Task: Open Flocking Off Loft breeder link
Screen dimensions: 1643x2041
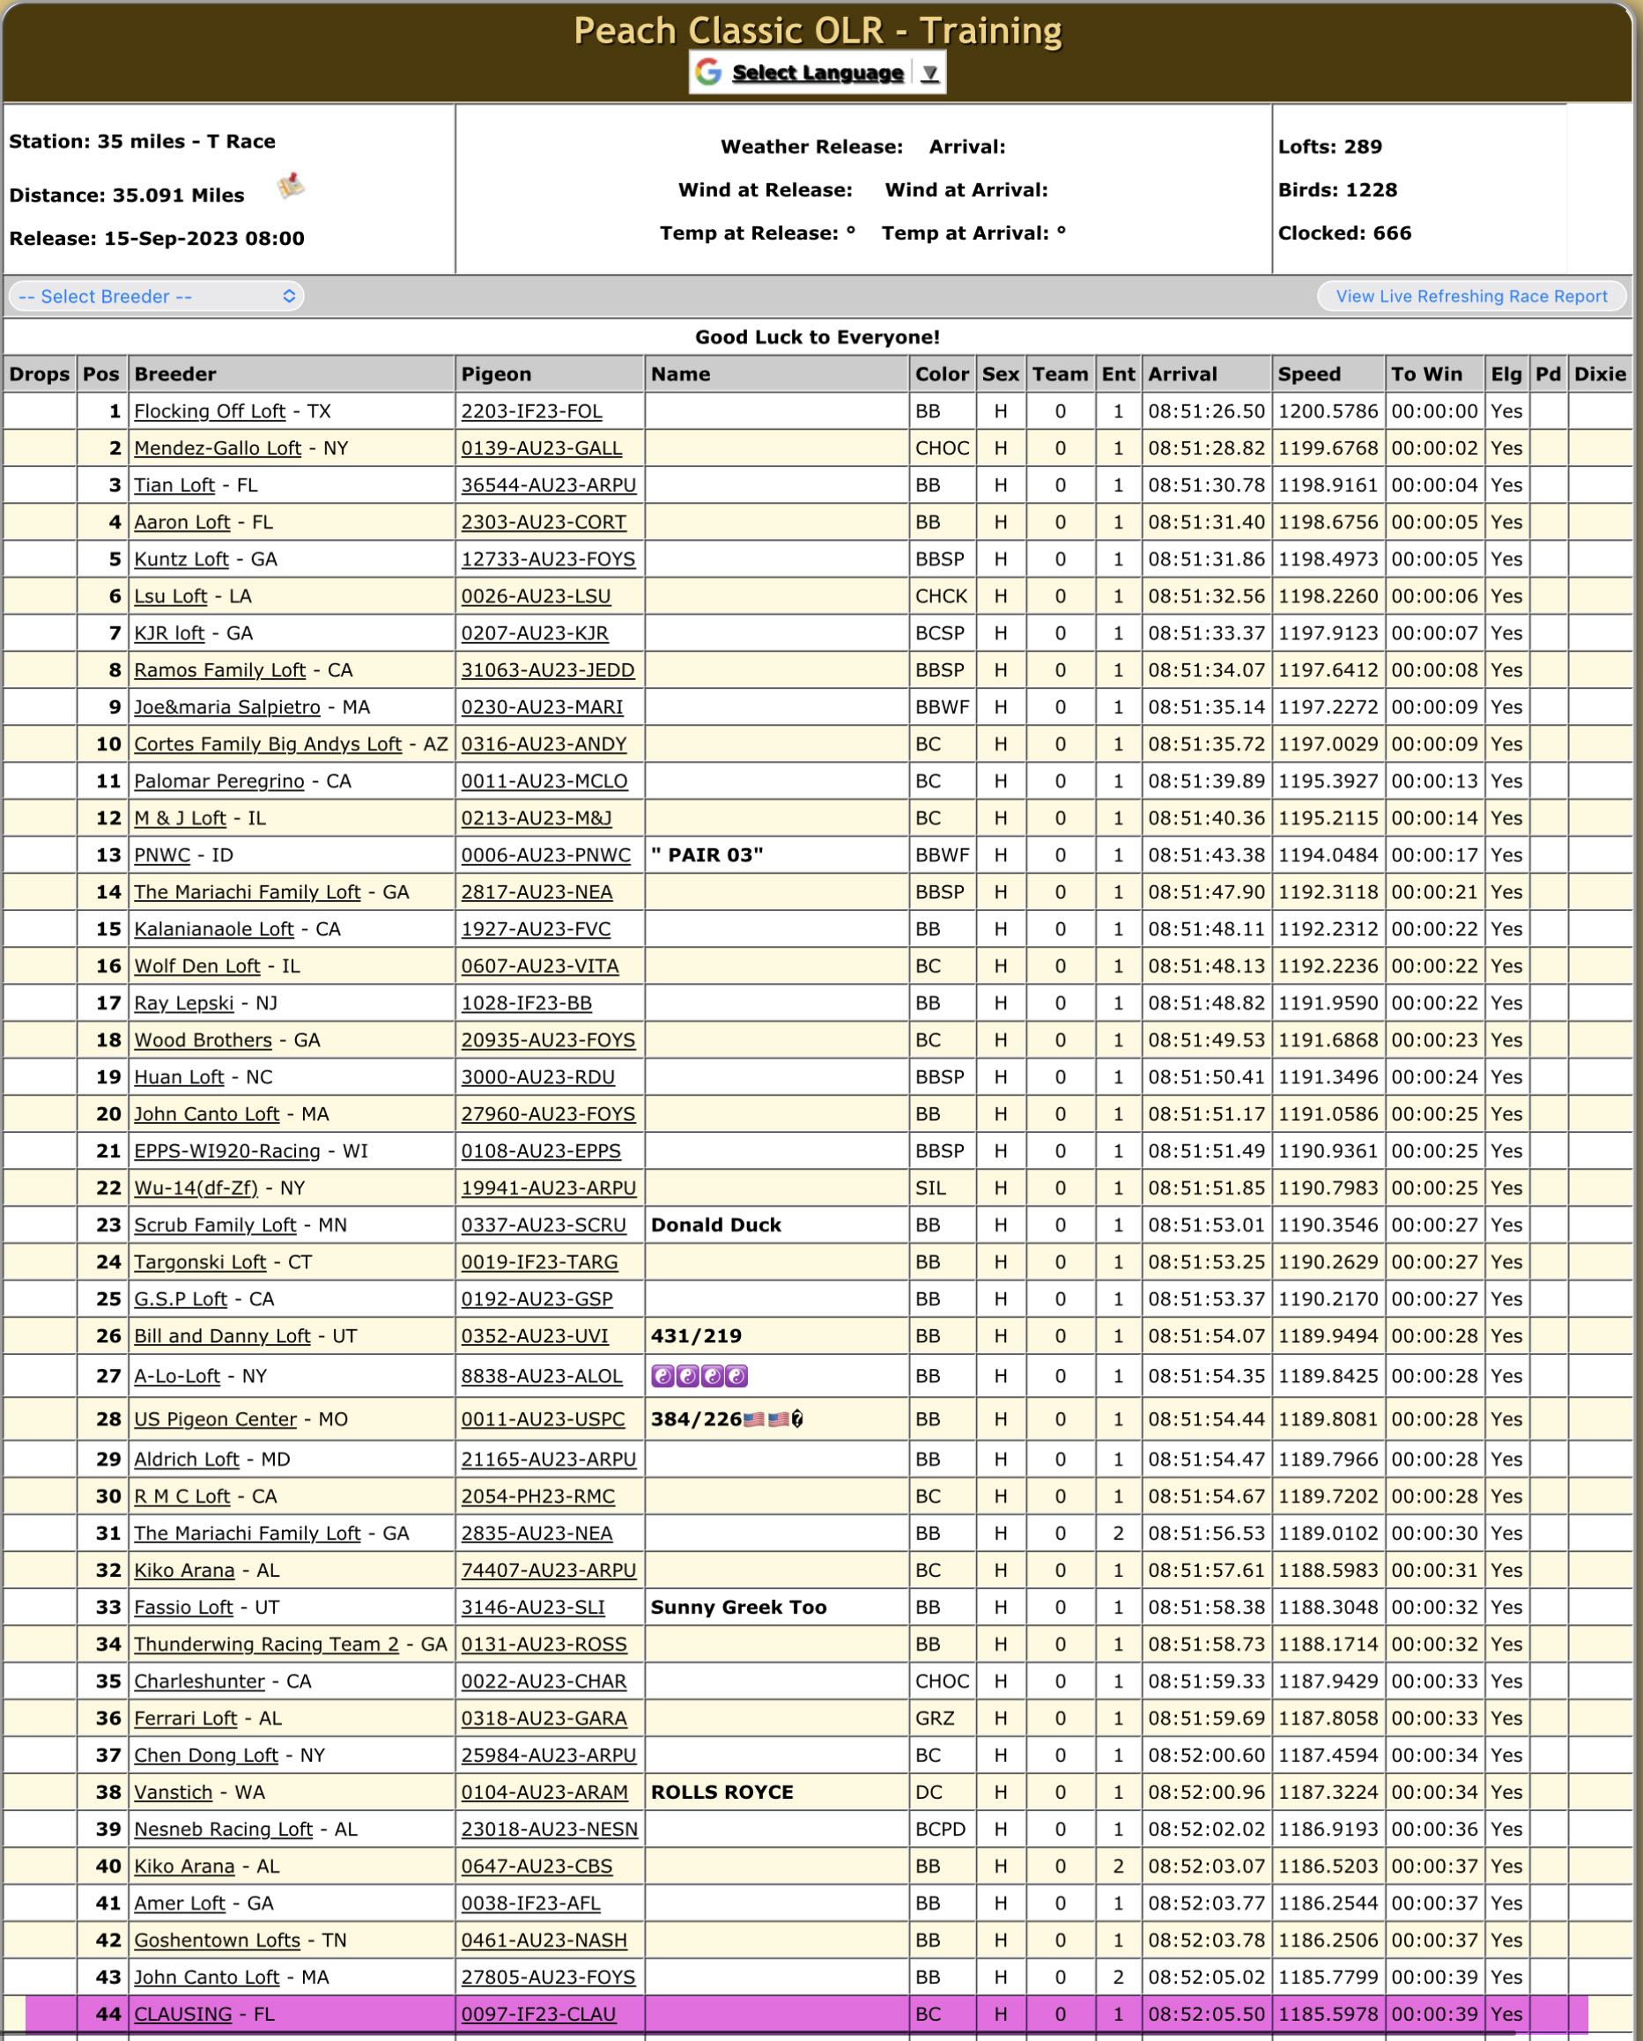Action: pos(210,410)
